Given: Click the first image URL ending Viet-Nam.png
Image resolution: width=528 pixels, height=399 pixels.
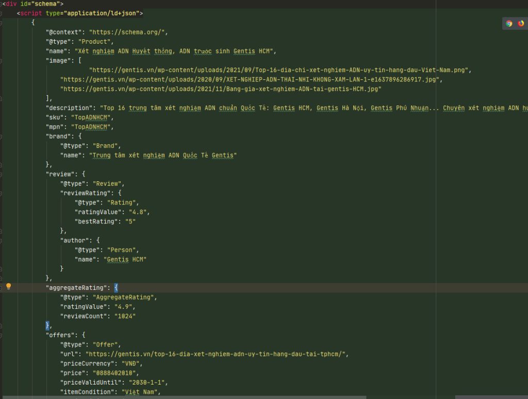Looking at the screenshot, I should 280,70.
